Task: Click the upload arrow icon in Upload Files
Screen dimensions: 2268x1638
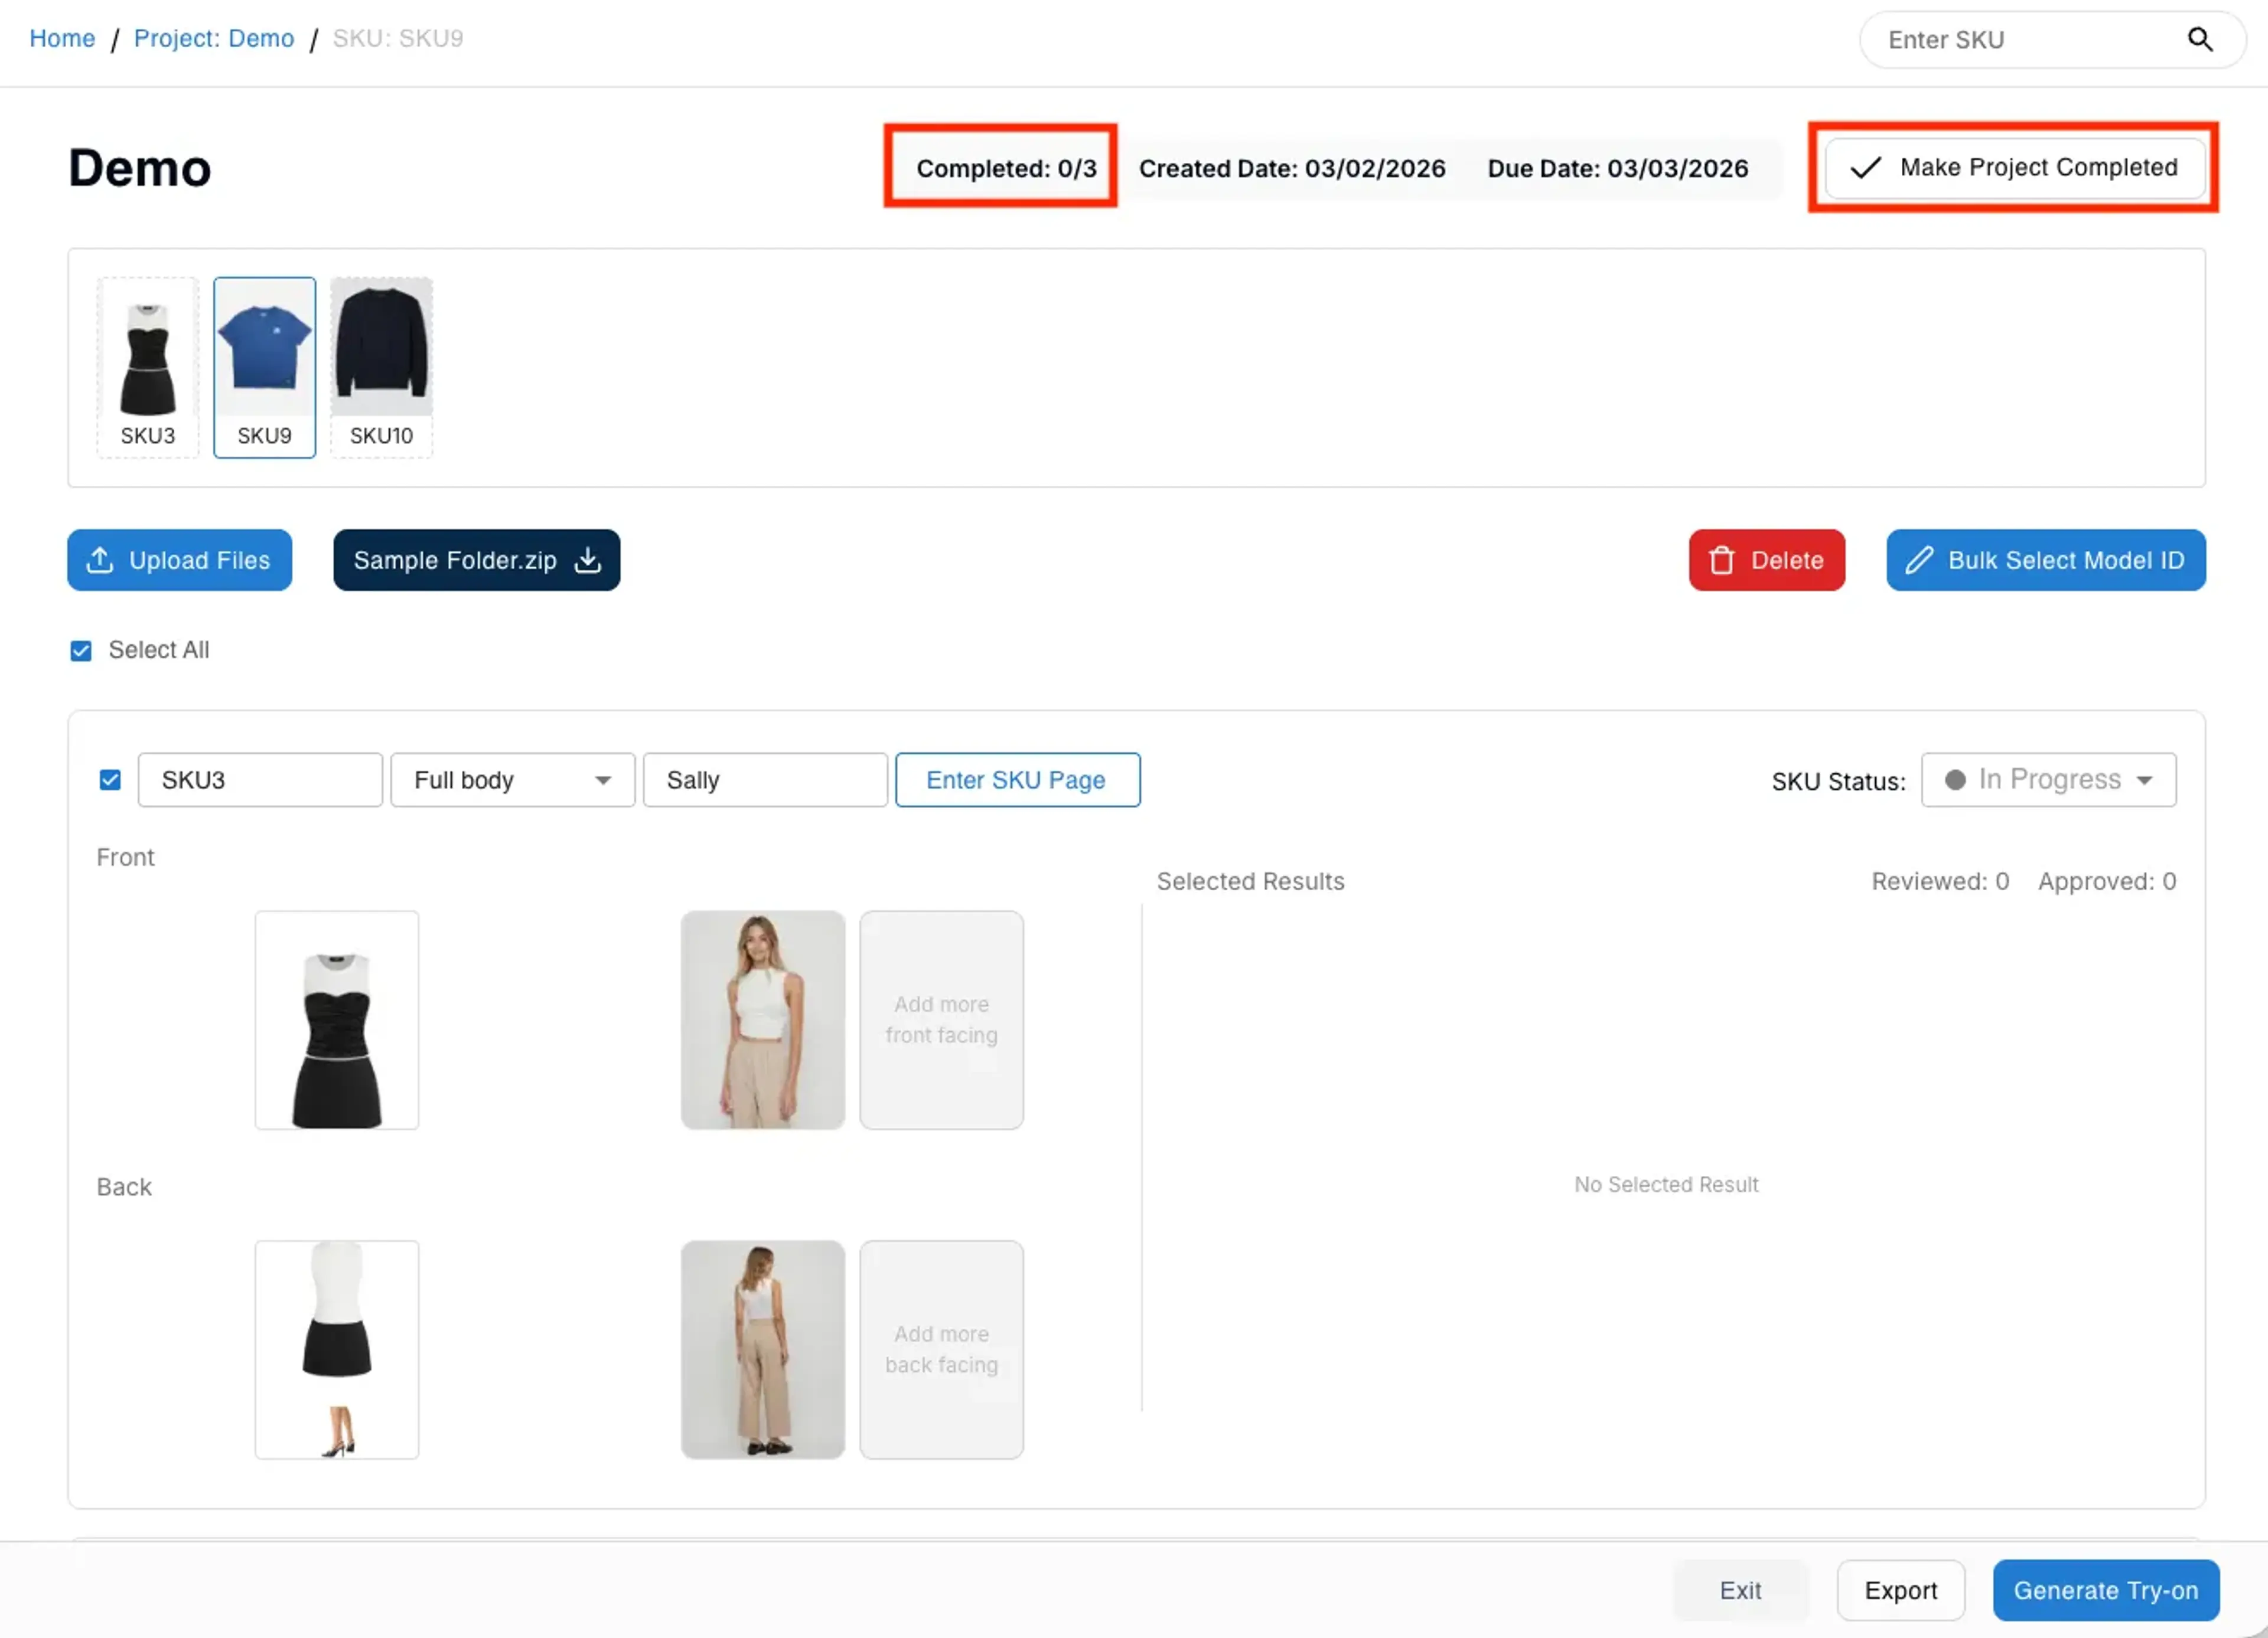Action: pos(100,561)
